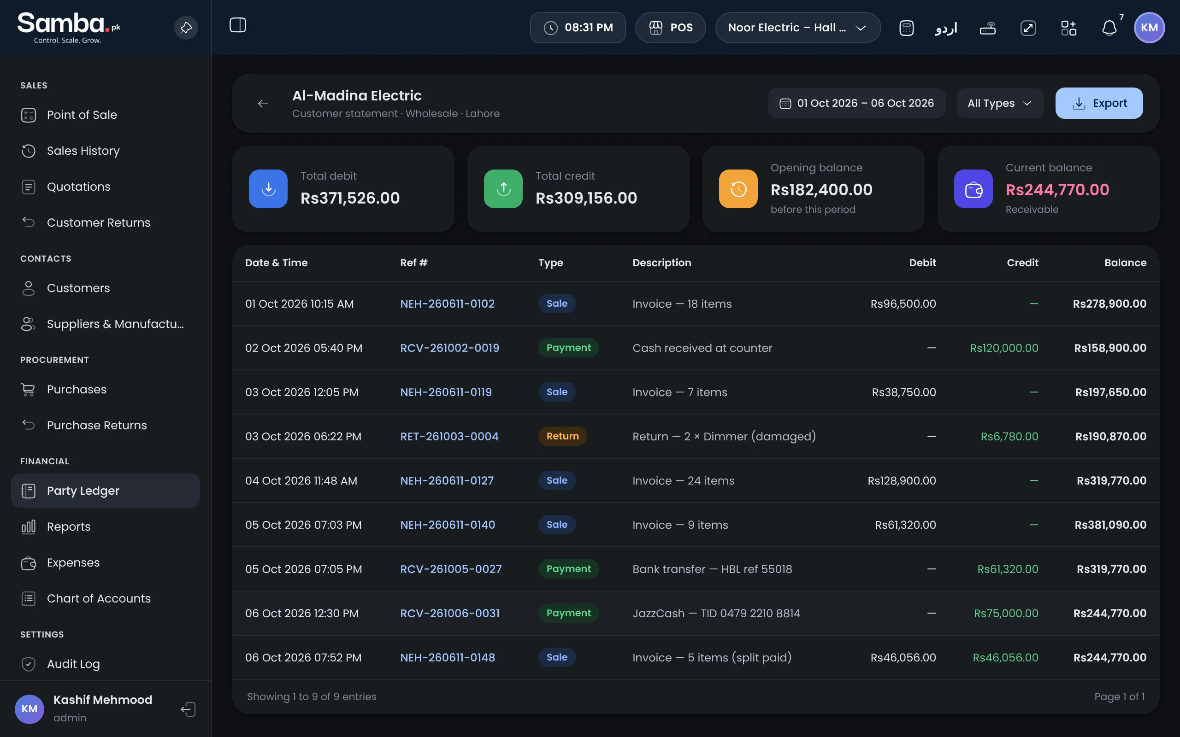Open Sales History menu item
The image size is (1180, 737).
click(x=105, y=151)
